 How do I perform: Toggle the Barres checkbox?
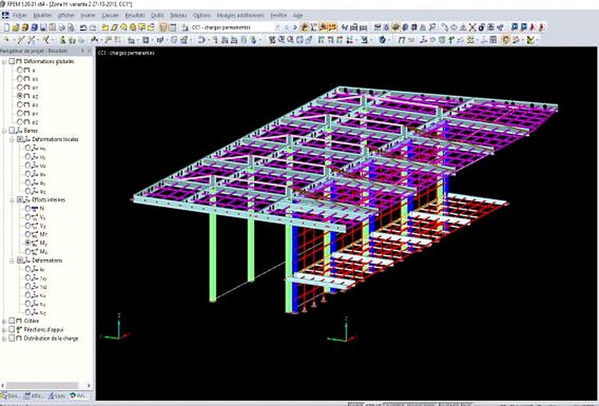[12, 130]
